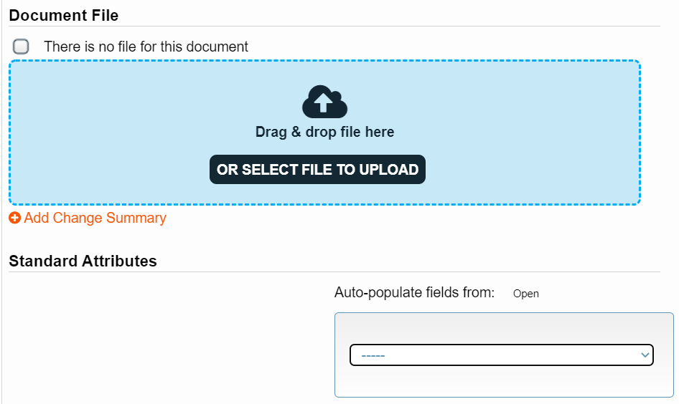Image resolution: width=679 pixels, height=404 pixels.
Task: Open the Add Change Summary link
Action: pyautogui.click(x=95, y=218)
